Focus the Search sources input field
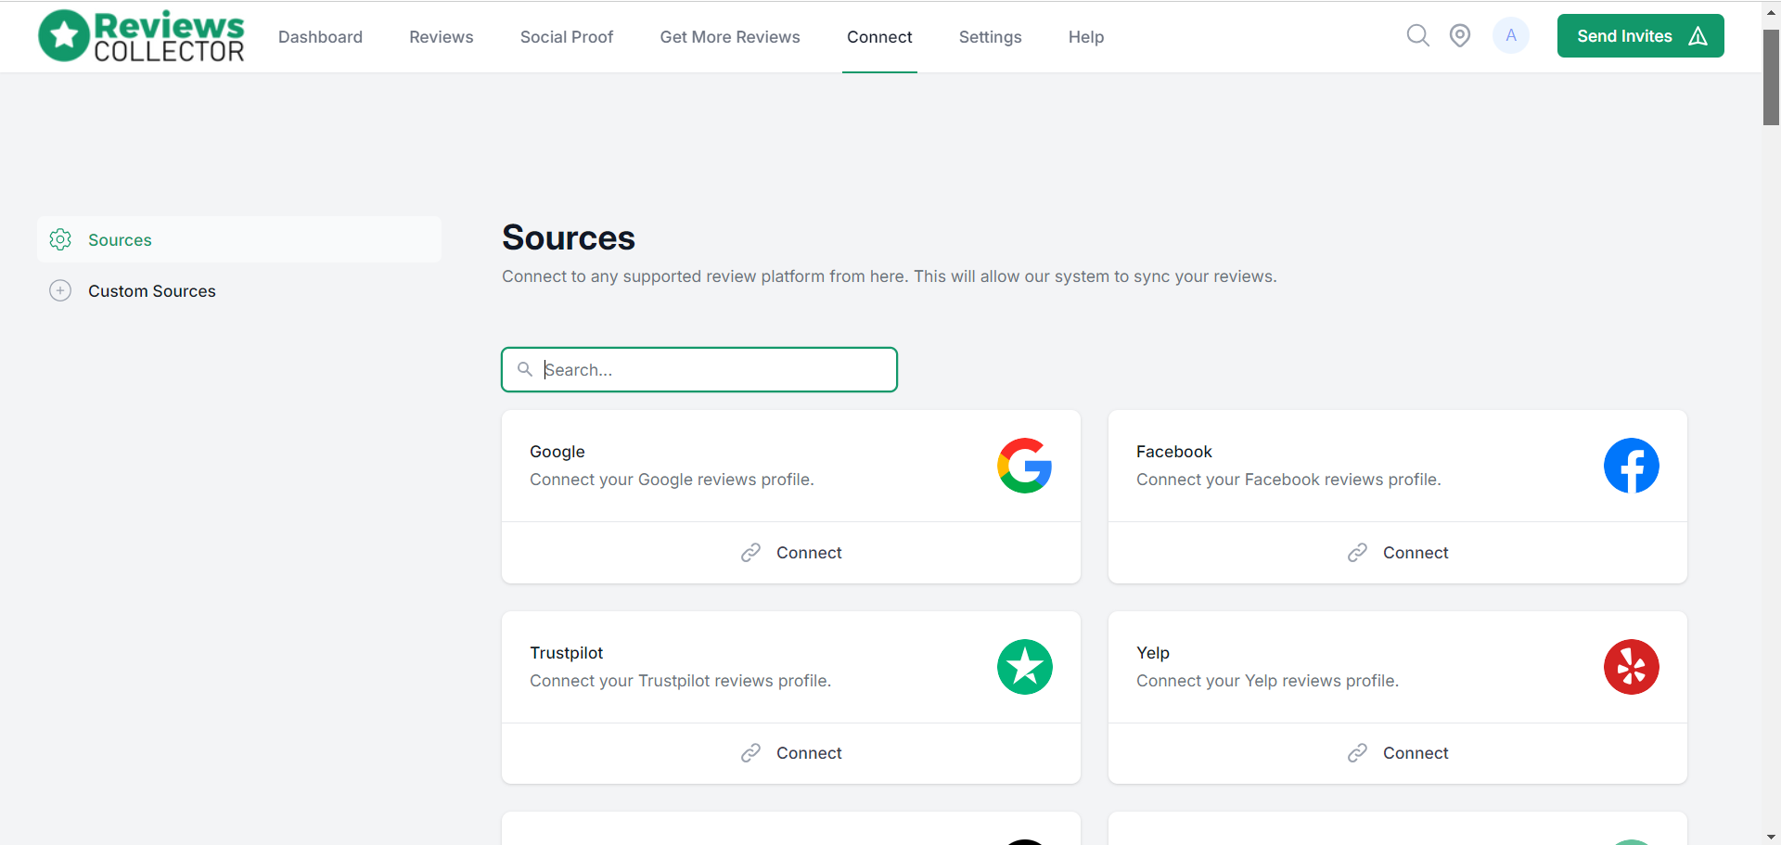Image resolution: width=1781 pixels, height=845 pixels. tap(699, 369)
